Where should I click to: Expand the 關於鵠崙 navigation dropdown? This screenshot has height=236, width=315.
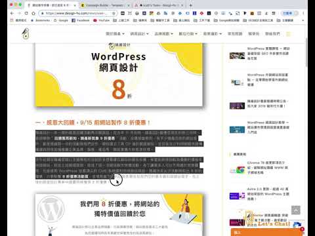115,34
